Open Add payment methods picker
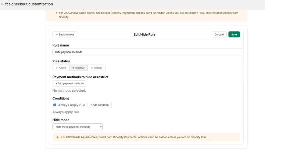 [69, 84]
